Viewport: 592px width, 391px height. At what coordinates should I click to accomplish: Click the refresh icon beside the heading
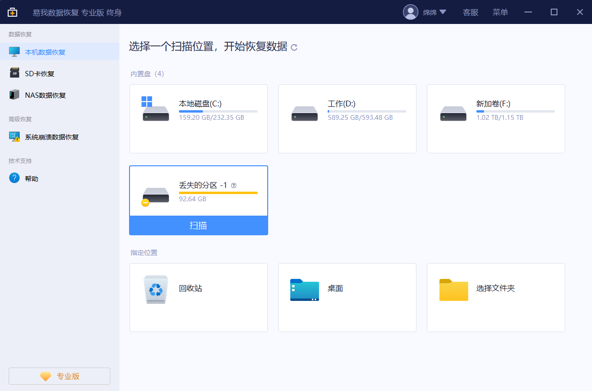click(294, 47)
